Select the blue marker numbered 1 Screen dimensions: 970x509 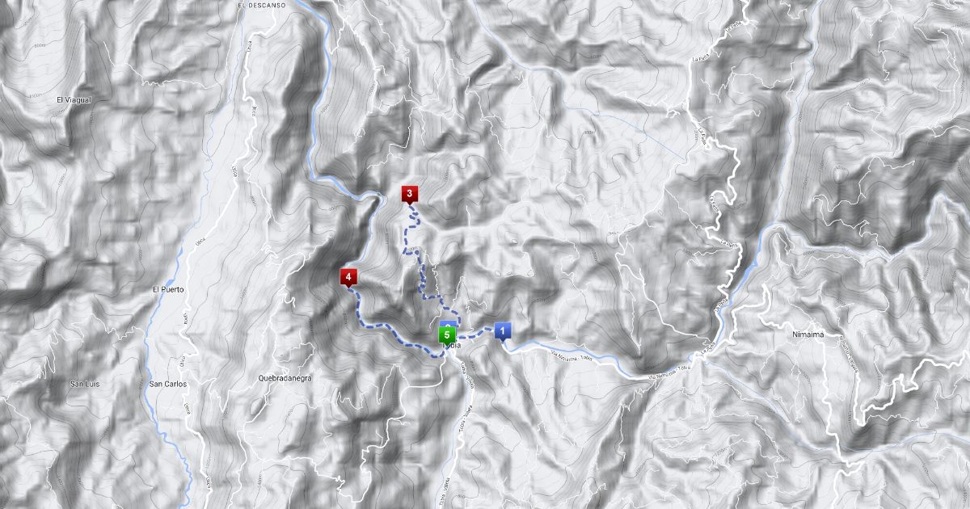502,330
